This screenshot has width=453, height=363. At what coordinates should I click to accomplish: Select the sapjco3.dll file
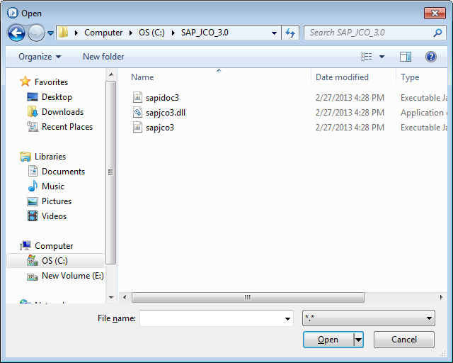(165, 112)
